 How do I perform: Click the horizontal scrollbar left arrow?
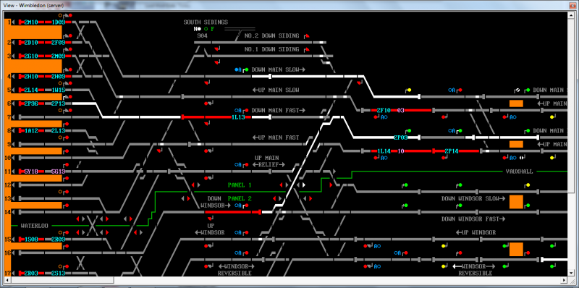click(x=7, y=280)
